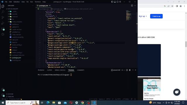
Task: Open the Selection menu
Action: 17,2
